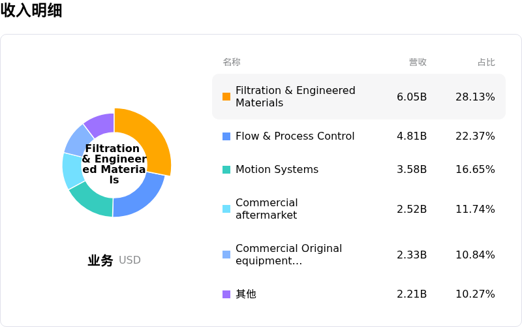Click the 22.37% share value
The width and height of the screenshot is (522, 327).
(475, 136)
